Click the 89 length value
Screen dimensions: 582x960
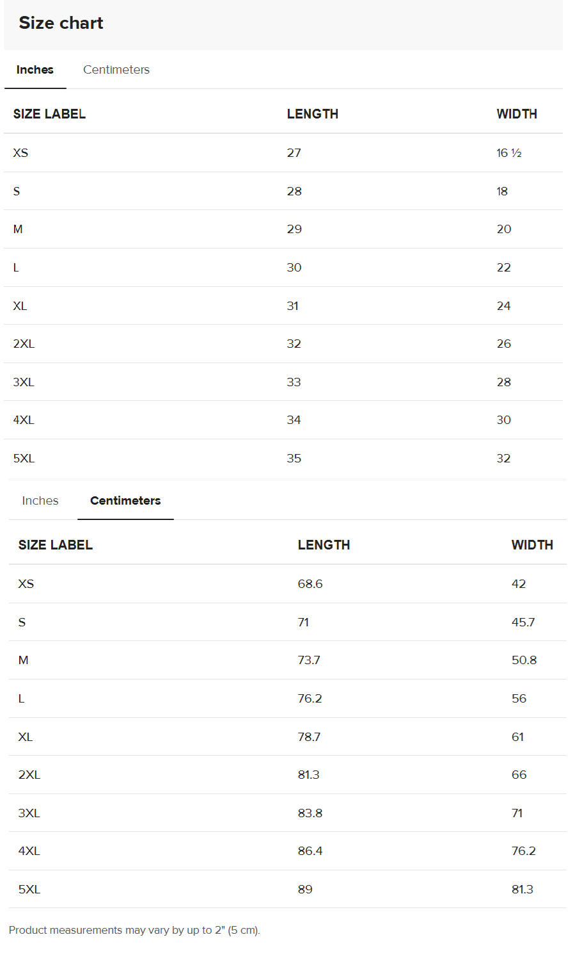pyautogui.click(x=305, y=890)
